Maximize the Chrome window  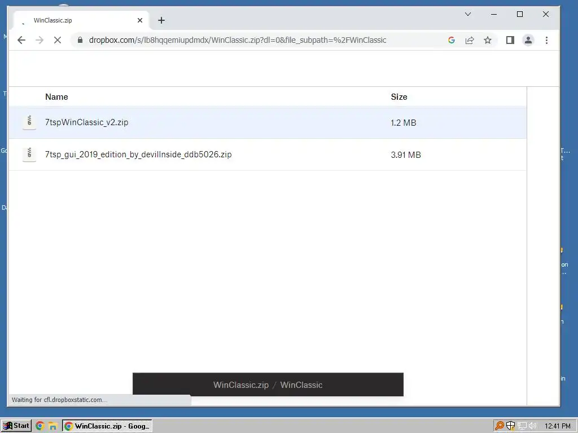(520, 14)
